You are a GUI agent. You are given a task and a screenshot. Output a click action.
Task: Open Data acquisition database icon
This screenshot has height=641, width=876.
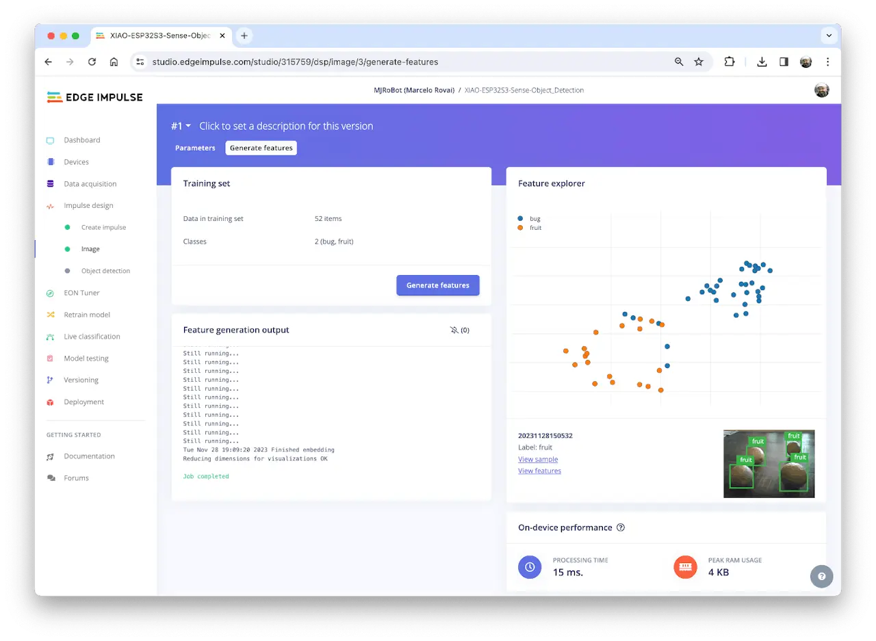(x=50, y=184)
